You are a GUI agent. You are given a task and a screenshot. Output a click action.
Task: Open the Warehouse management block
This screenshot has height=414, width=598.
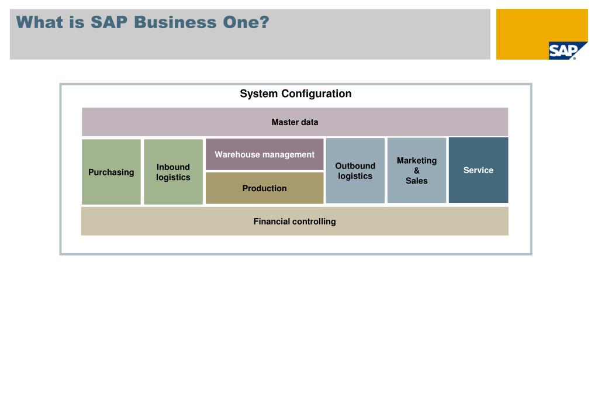click(x=265, y=154)
